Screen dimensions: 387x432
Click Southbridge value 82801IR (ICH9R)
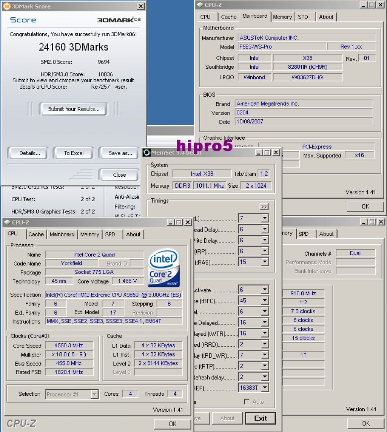pos(308,67)
